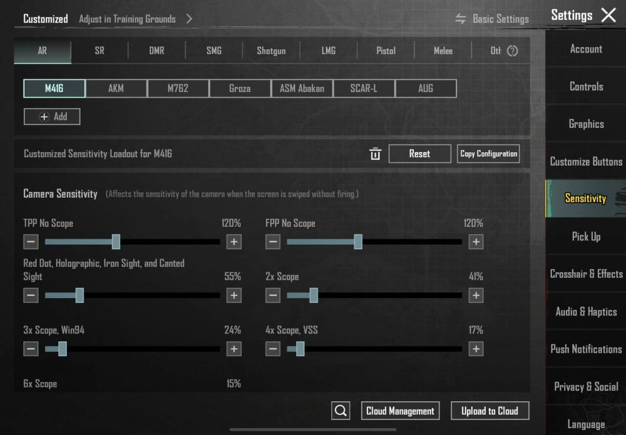Add a new weapon with Add button

[x=52, y=116]
